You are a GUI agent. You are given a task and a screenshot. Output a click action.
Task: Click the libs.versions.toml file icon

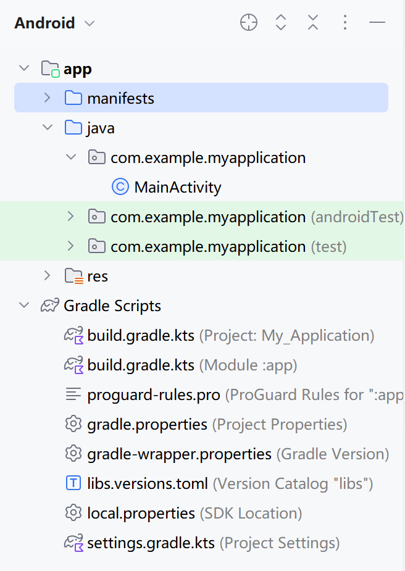point(73,483)
